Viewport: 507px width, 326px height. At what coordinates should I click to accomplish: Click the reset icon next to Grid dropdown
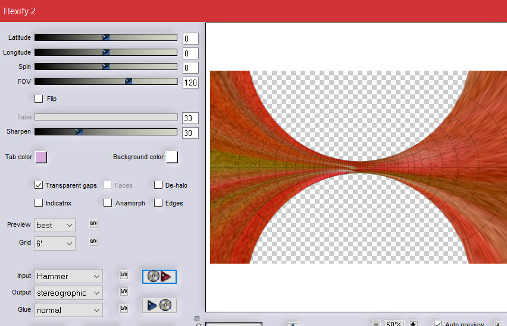(x=93, y=242)
